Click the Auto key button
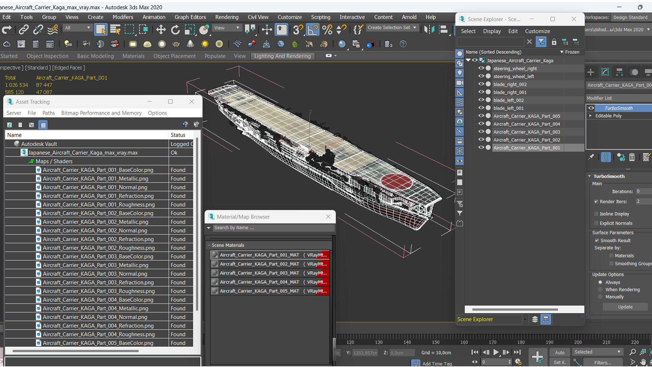Image resolution: width=652 pixels, height=367 pixels. tap(559, 352)
